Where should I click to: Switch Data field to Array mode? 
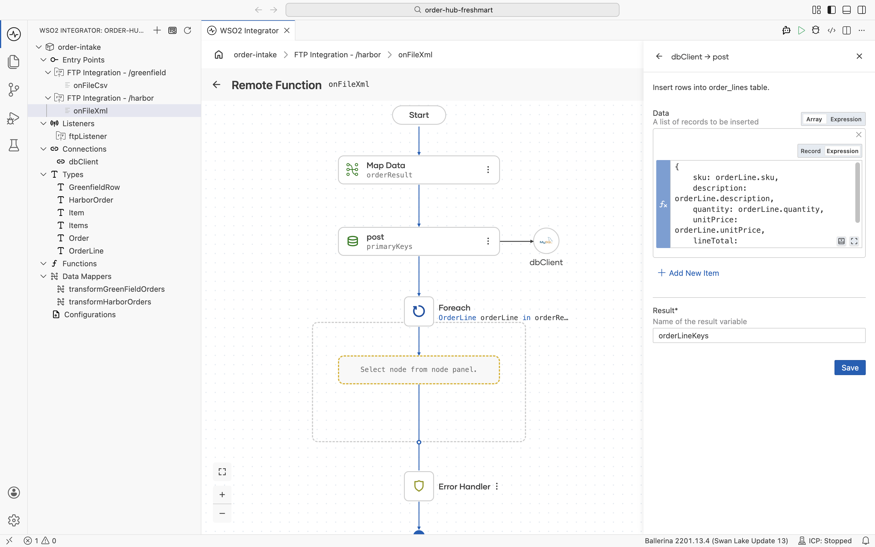(814, 119)
